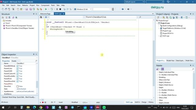Switch to the Unit1.h tab
Screen dimensions: 196x110
coord(137,102)
